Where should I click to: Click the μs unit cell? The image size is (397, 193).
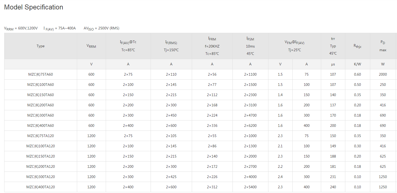[333, 64]
